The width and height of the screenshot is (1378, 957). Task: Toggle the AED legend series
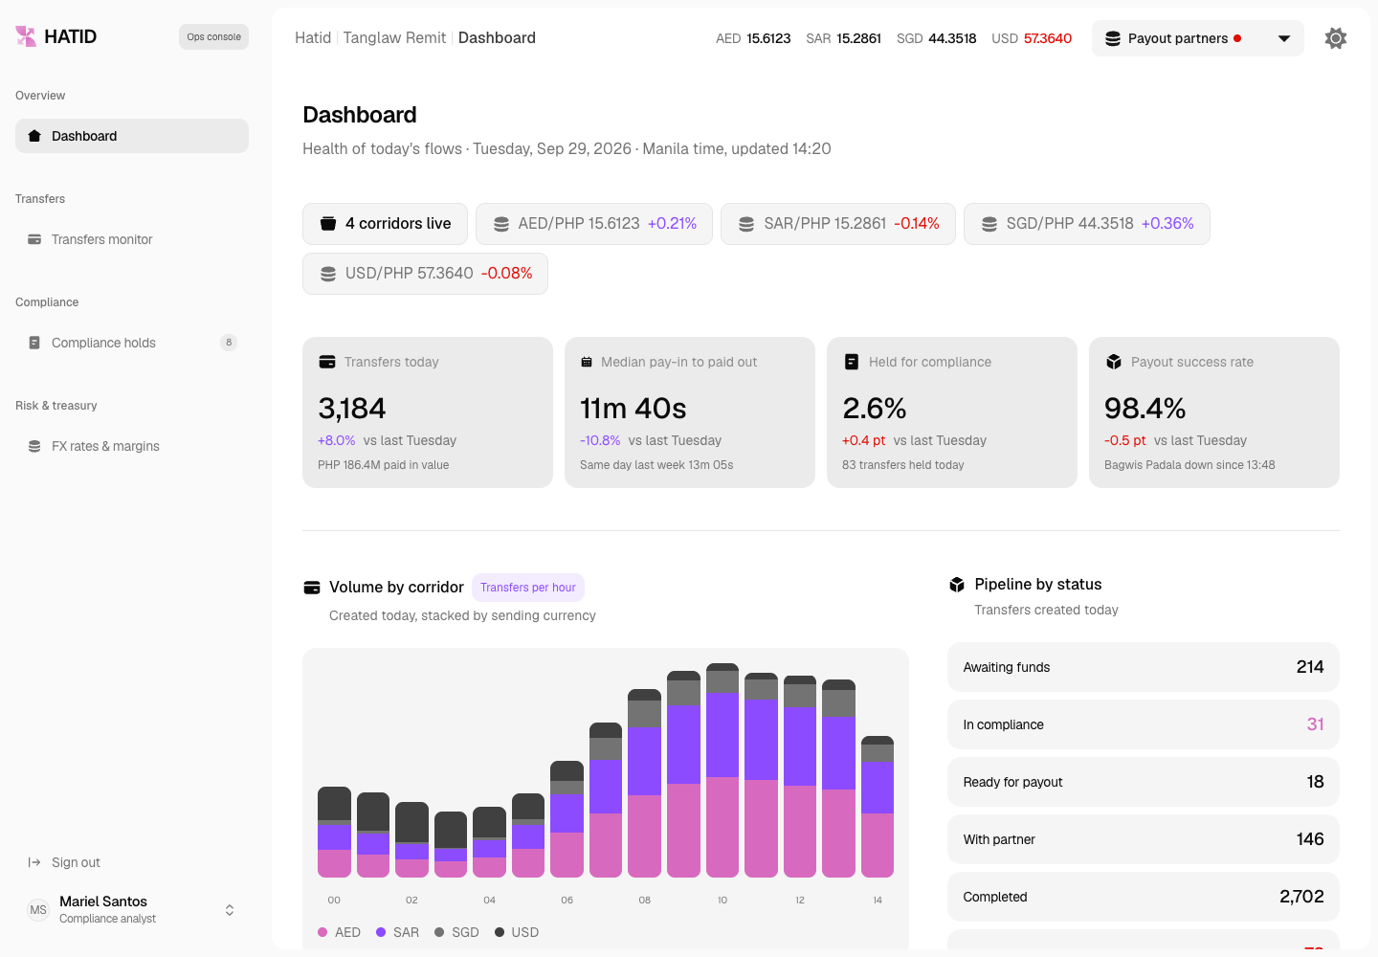(x=339, y=932)
